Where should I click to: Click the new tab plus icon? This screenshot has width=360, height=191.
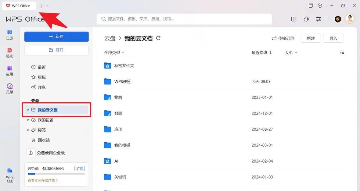pyautogui.click(x=41, y=6)
